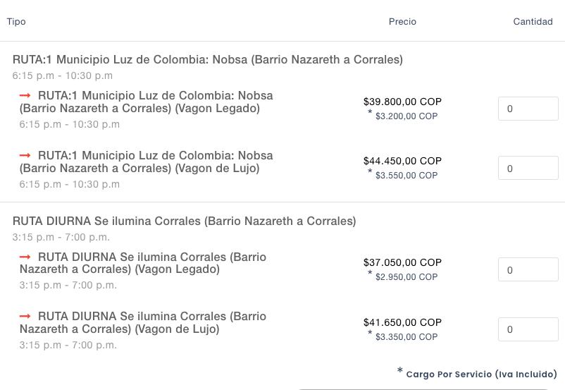Click red arrow beside RUTA:1 Vagon de Lujo

(25, 155)
